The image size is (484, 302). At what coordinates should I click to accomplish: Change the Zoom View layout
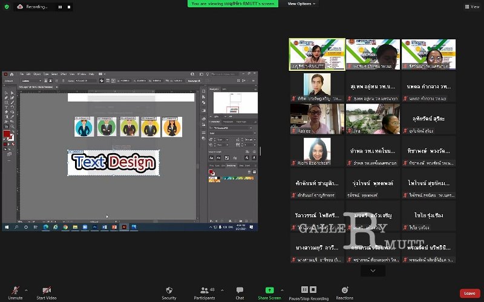[x=473, y=7]
